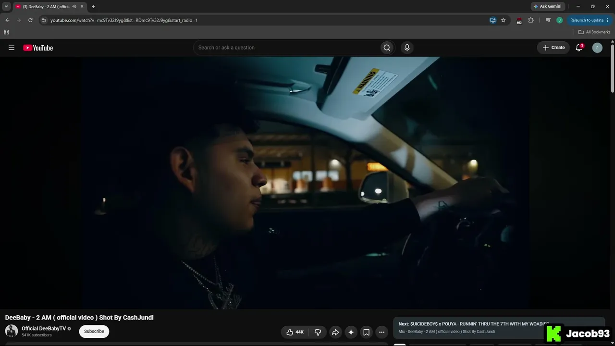This screenshot has height=346, width=615.
Task: Go to the YouTube home logo
Action: tap(38, 48)
